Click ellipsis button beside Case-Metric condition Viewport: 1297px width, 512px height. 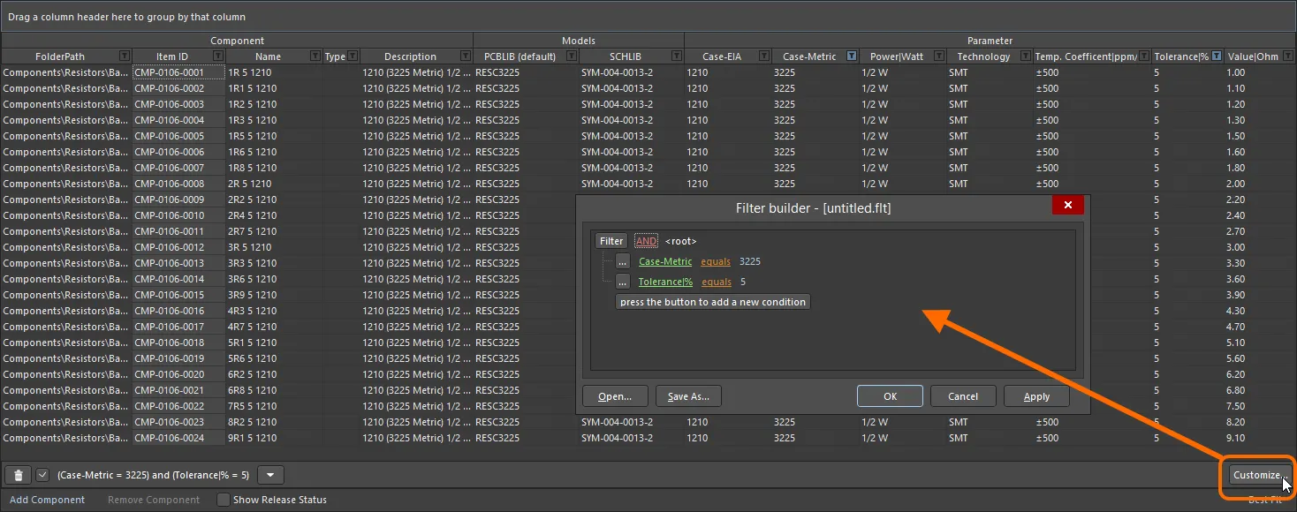point(622,261)
